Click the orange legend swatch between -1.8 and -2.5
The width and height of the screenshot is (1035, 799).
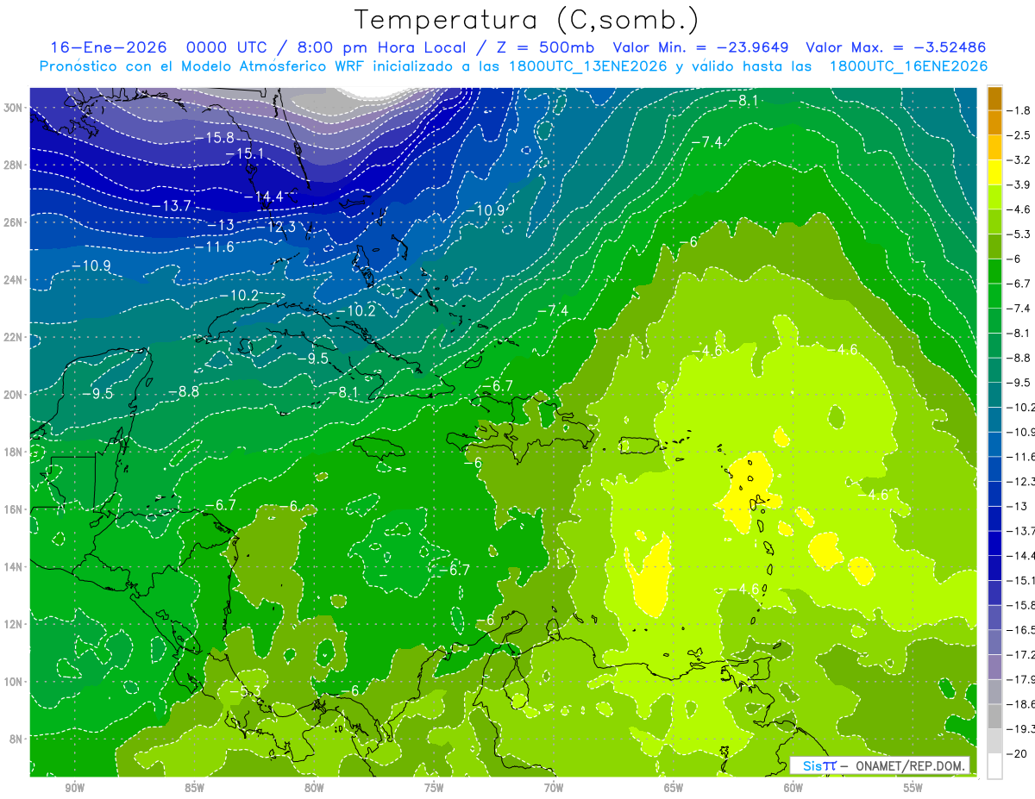(994, 122)
